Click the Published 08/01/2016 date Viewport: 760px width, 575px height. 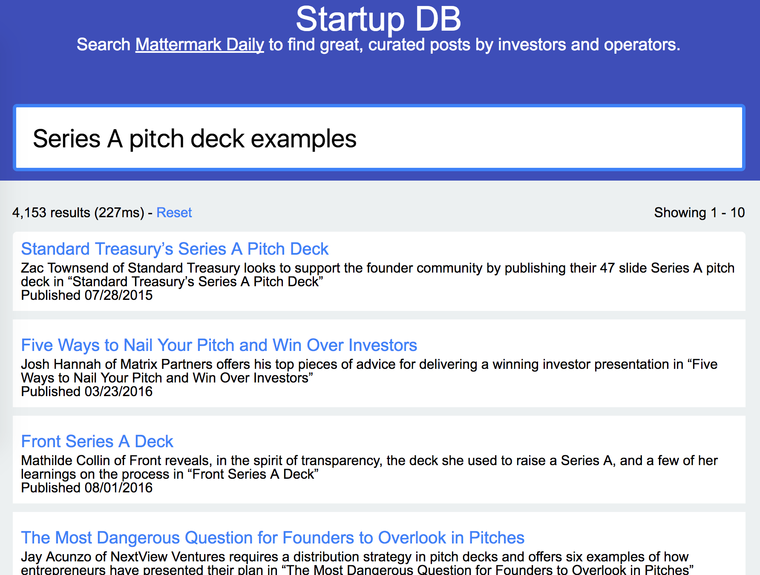click(87, 488)
